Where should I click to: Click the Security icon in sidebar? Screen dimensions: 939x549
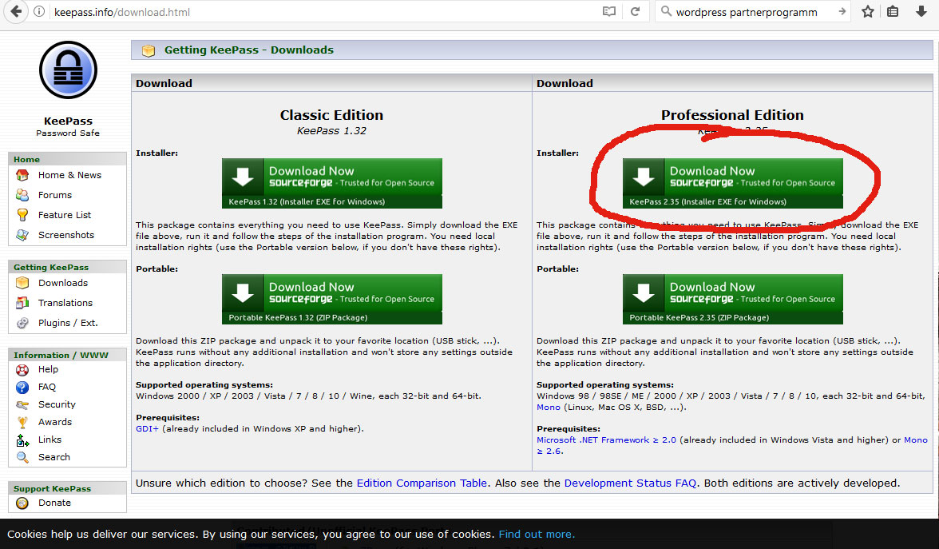click(x=22, y=404)
